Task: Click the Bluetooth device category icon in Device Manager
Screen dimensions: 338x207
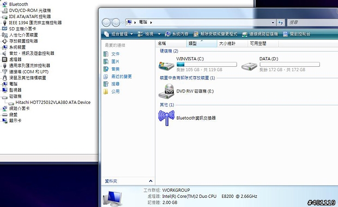Action: 4,4
